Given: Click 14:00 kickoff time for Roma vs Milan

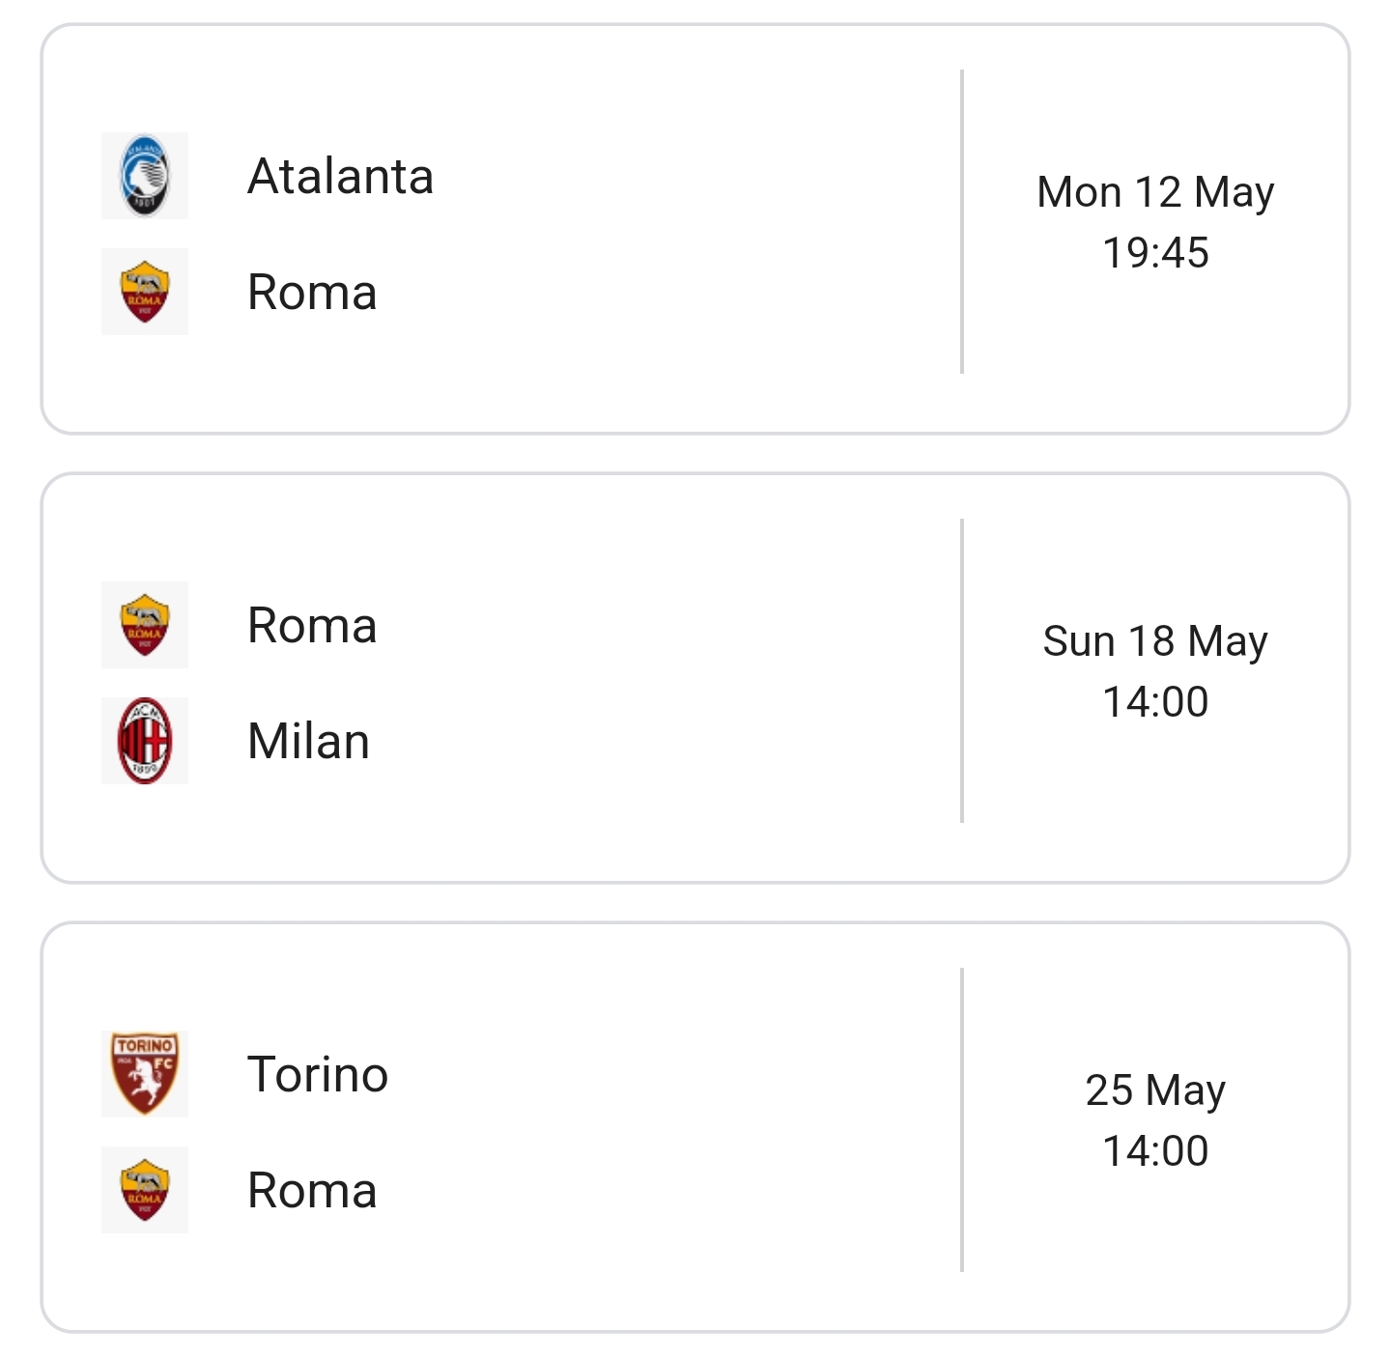Looking at the screenshot, I should 1155,702.
